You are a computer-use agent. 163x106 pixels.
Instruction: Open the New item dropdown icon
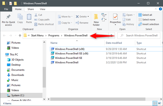pyautogui.click(x=104, y=15)
